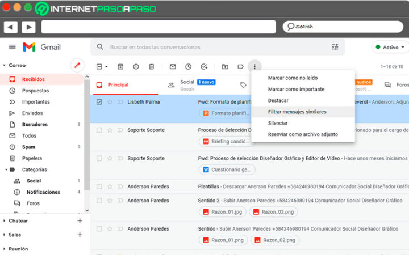
Task: Switch to the Principal tab
Action: tap(125, 85)
